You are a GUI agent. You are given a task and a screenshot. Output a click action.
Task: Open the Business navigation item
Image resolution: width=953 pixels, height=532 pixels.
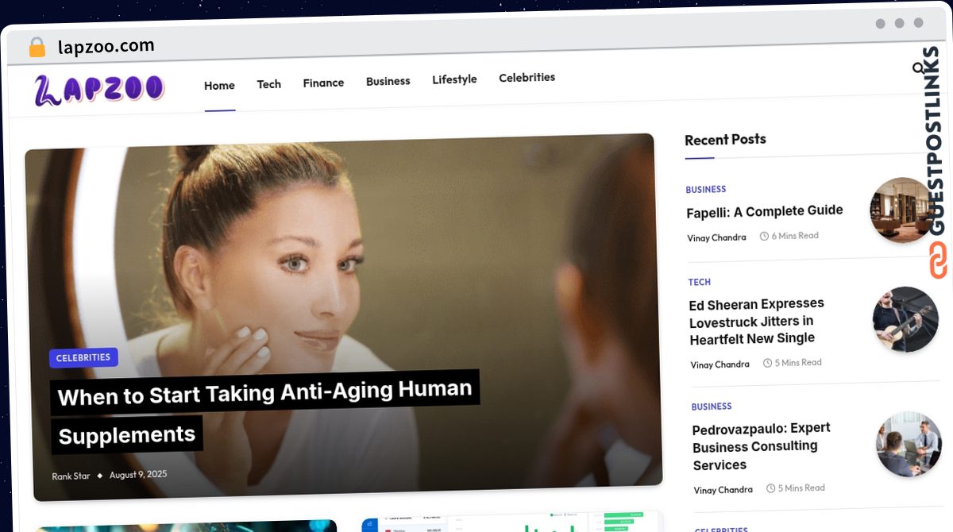(388, 81)
